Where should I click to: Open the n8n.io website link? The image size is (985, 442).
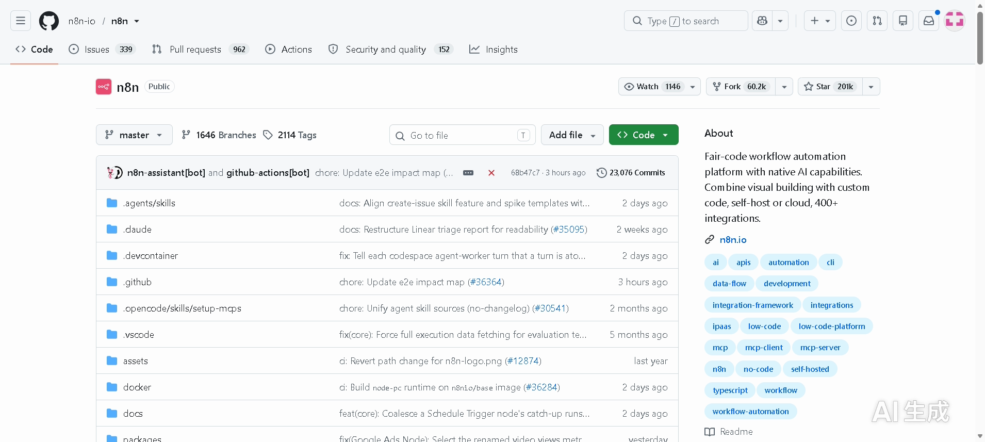(x=733, y=240)
